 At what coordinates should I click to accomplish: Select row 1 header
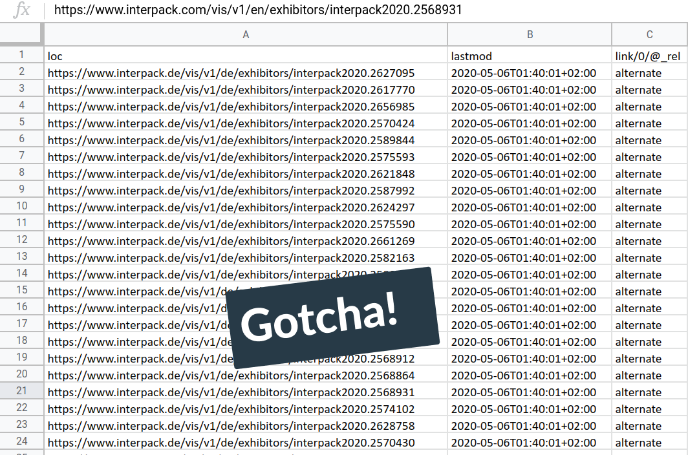pos(21,55)
